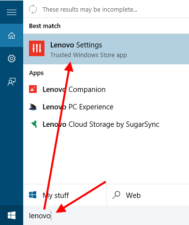Switch to Web search results
Image resolution: width=189 pixels, height=225 pixels.
click(x=148, y=195)
